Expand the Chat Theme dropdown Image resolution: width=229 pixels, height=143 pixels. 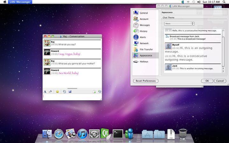tap(179, 24)
